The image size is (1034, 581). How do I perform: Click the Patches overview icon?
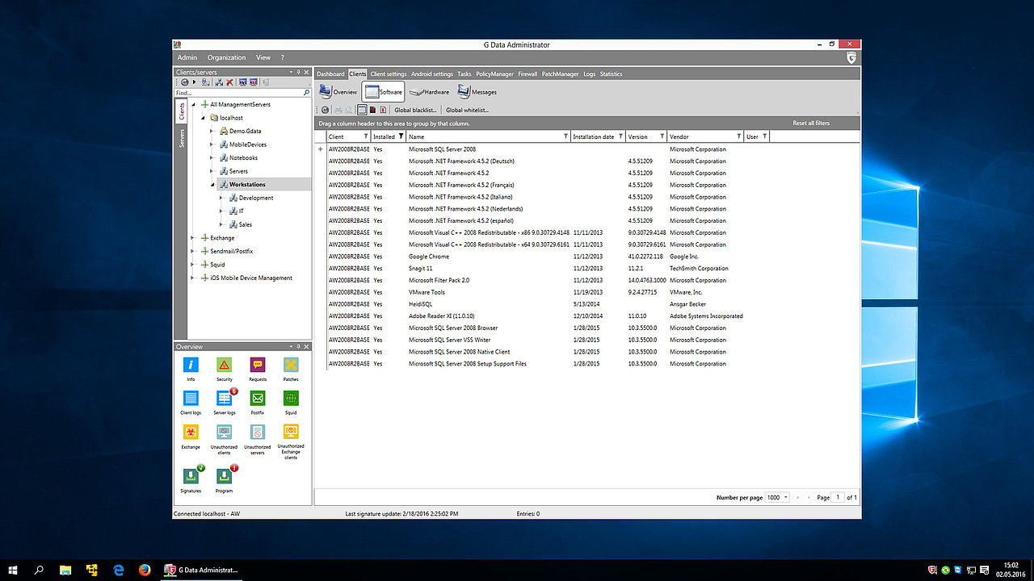291,366
